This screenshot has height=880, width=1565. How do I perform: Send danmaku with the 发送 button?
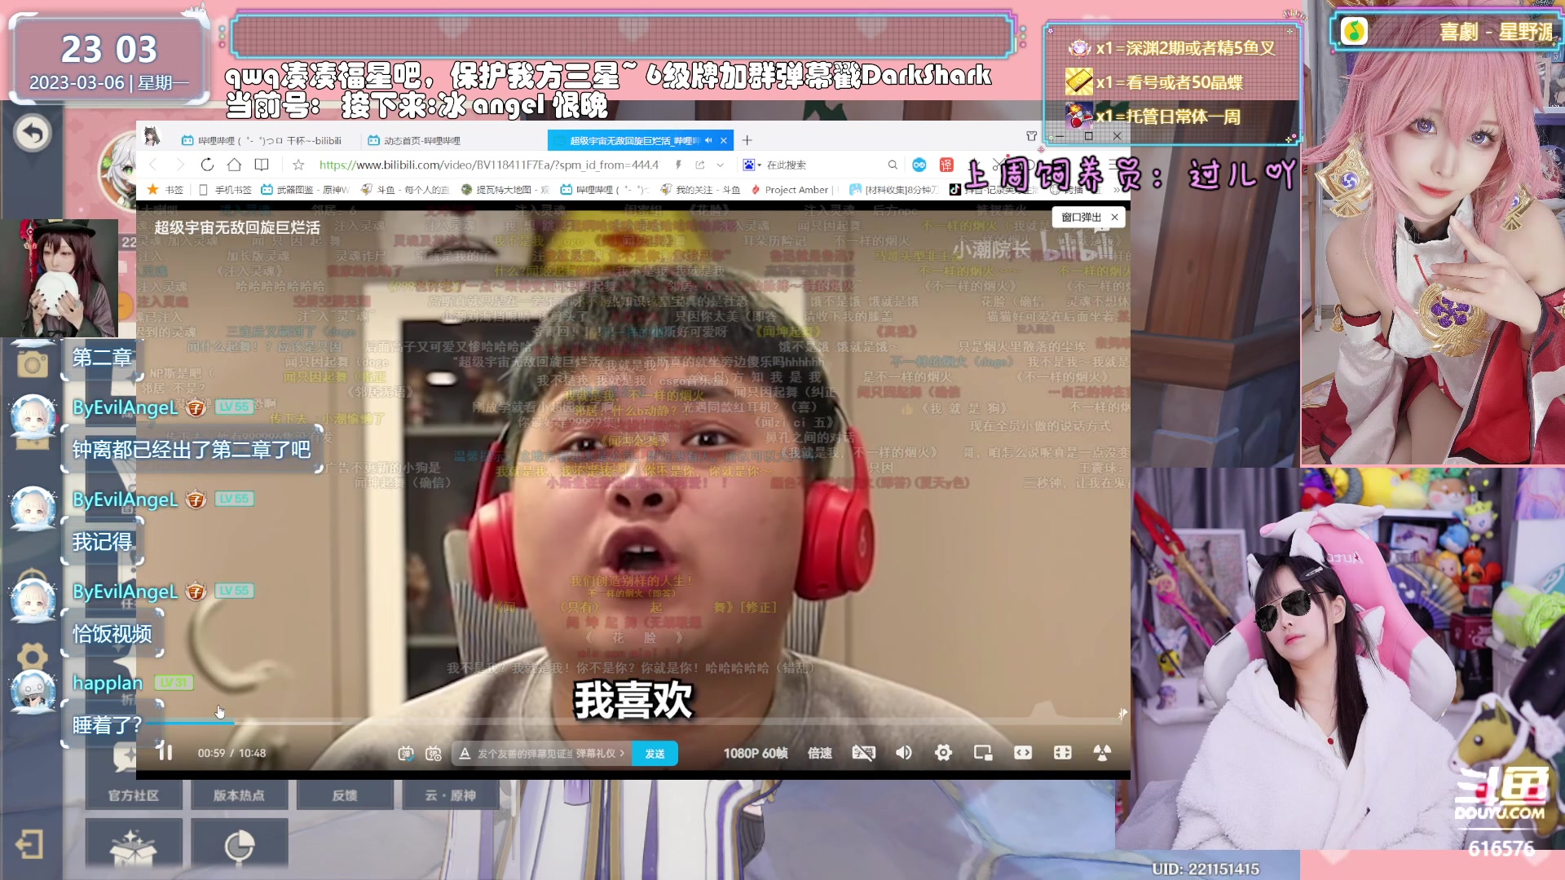(655, 754)
